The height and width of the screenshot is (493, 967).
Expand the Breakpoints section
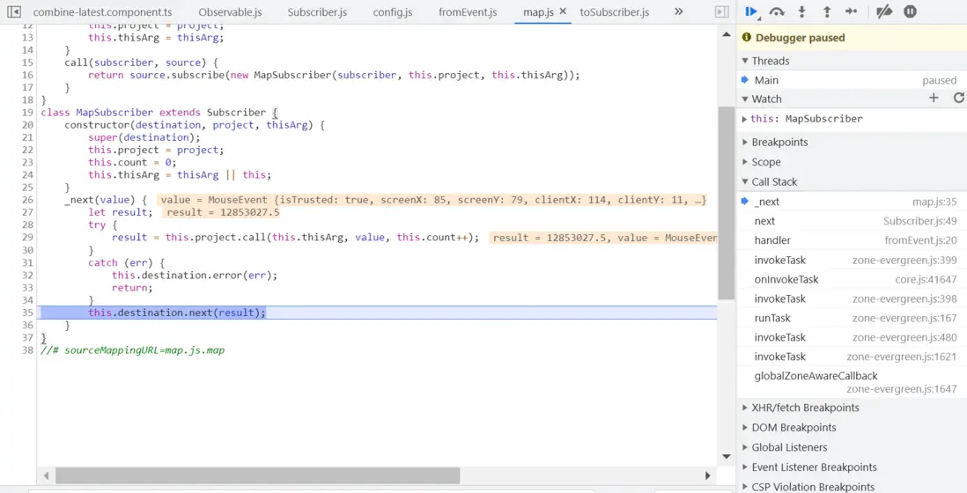pyautogui.click(x=779, y=142)
